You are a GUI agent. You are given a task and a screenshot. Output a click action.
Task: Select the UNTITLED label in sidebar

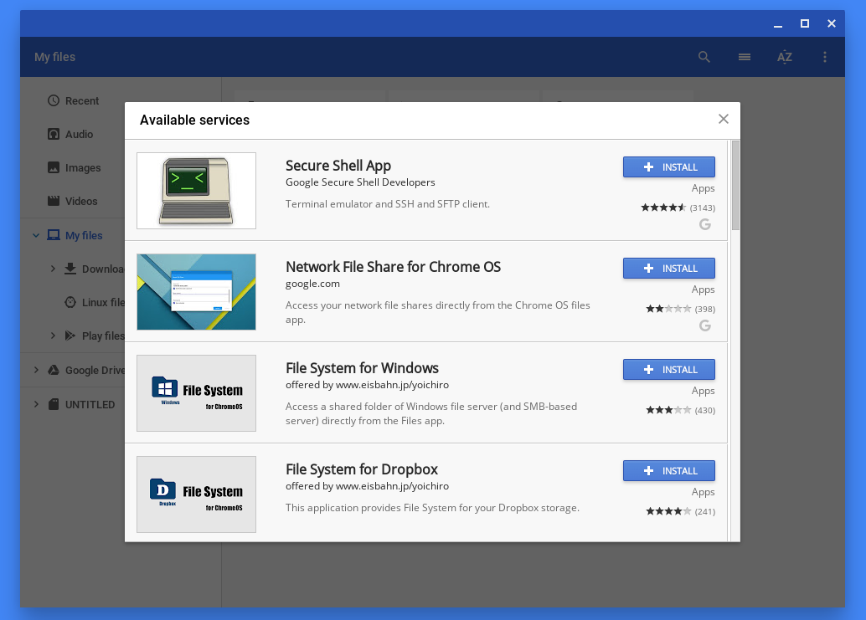tap(90, 405)
